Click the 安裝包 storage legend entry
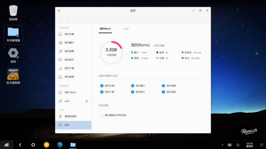The height and width of the screenshot is (149, 266). click(x=191, y=53)
